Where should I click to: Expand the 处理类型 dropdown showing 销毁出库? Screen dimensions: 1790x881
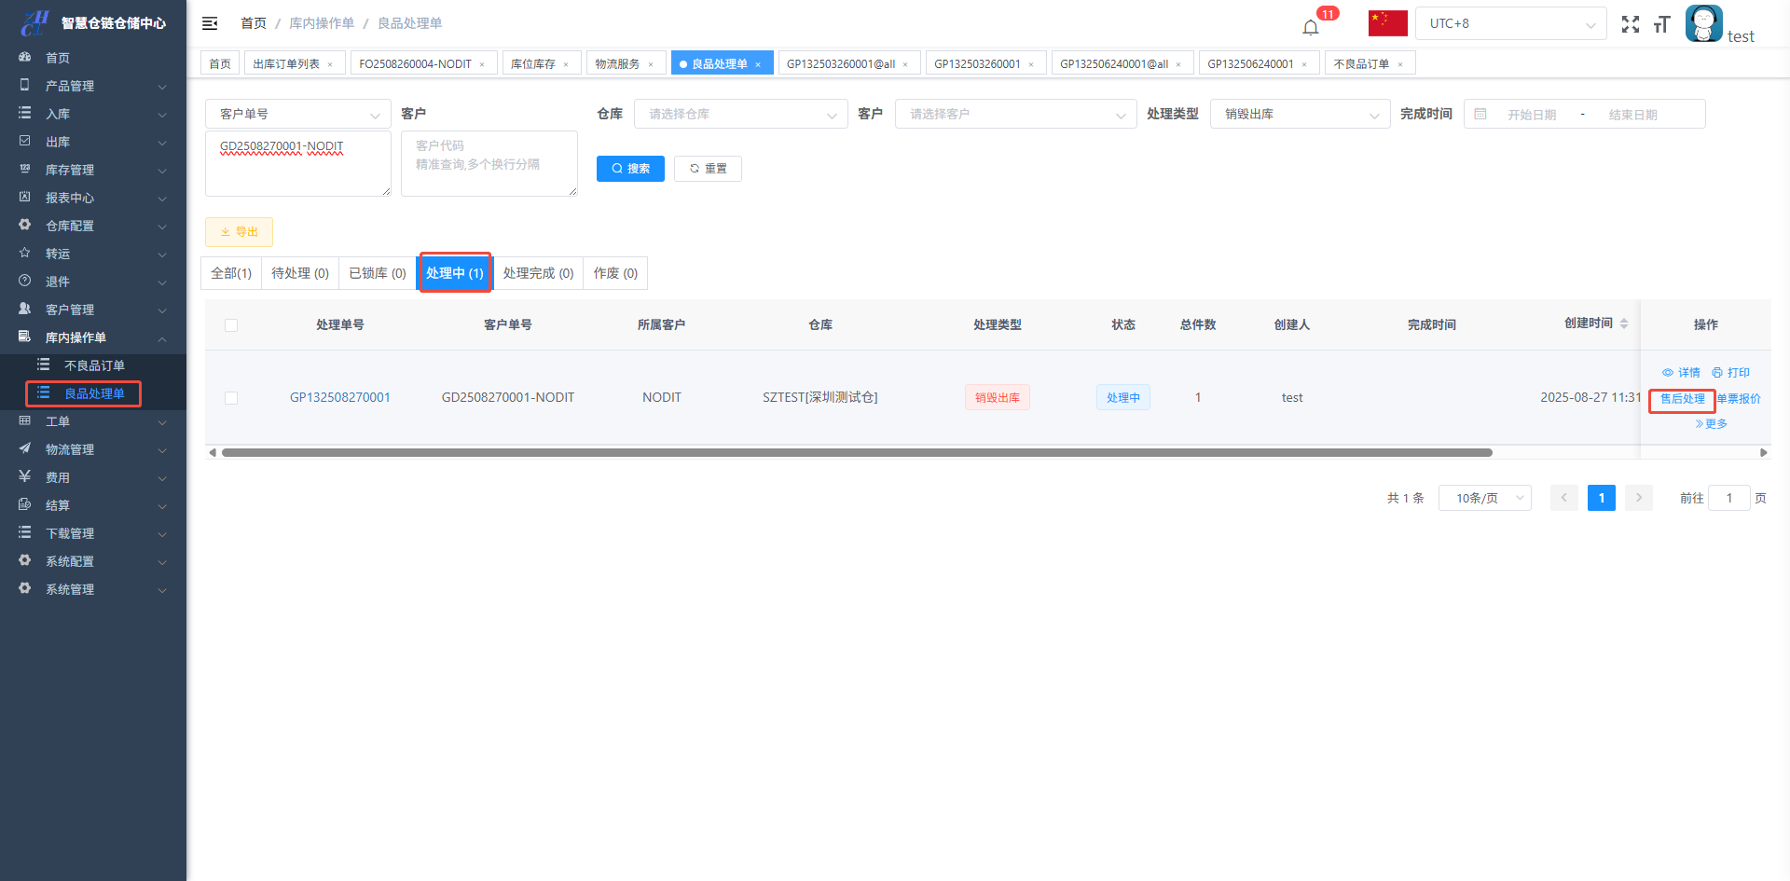point(1300,114)
